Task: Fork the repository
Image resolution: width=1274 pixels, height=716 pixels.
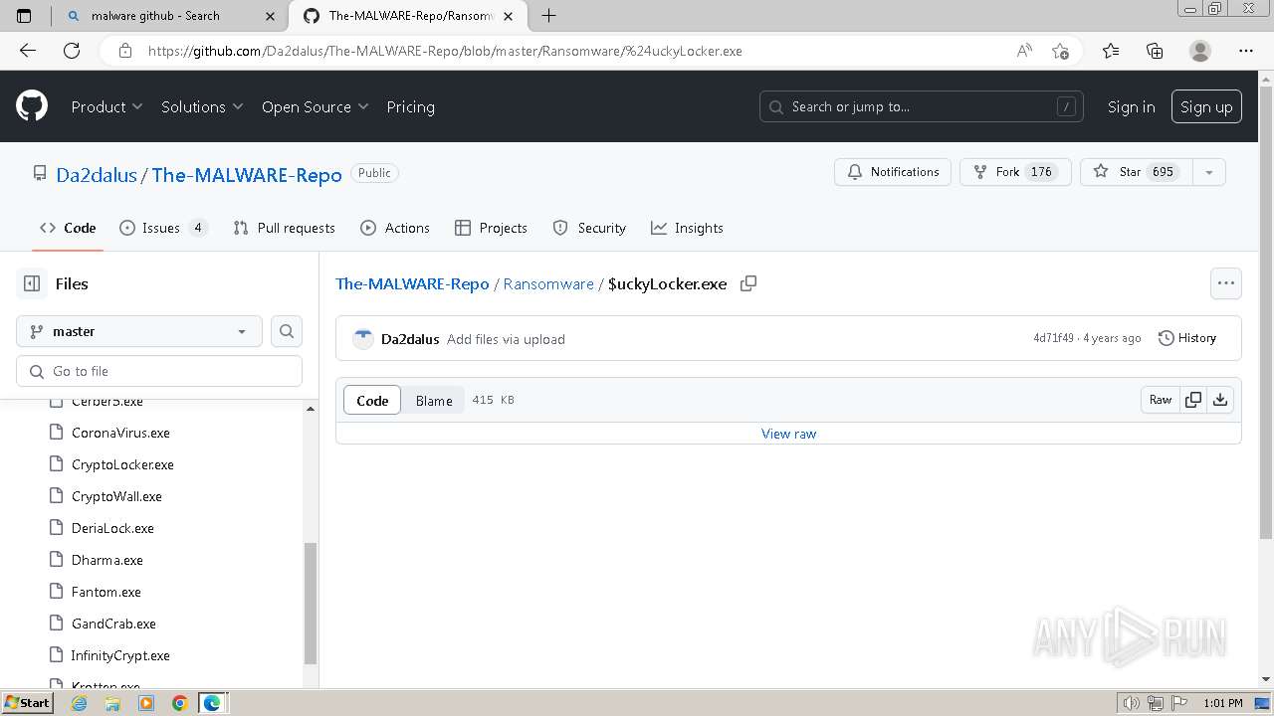Action: 1015,172
